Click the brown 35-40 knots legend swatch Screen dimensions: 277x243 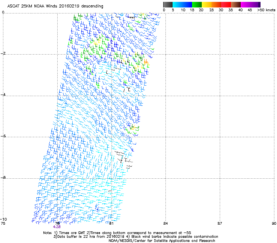pyautogui.click(x=236, y=4)
